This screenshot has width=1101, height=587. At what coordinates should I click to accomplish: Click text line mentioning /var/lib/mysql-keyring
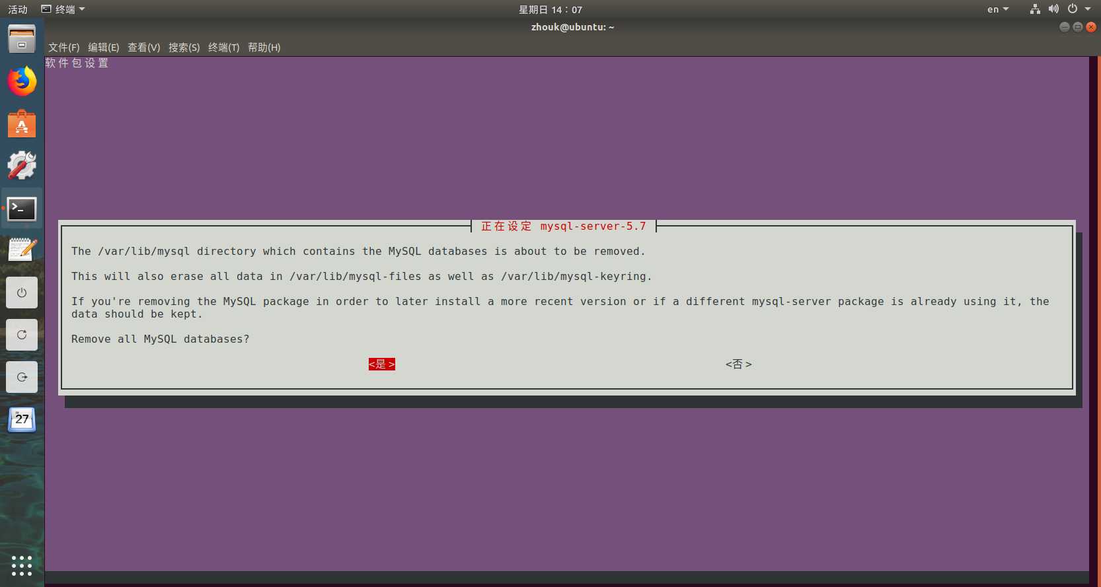[x=361, y=277]
